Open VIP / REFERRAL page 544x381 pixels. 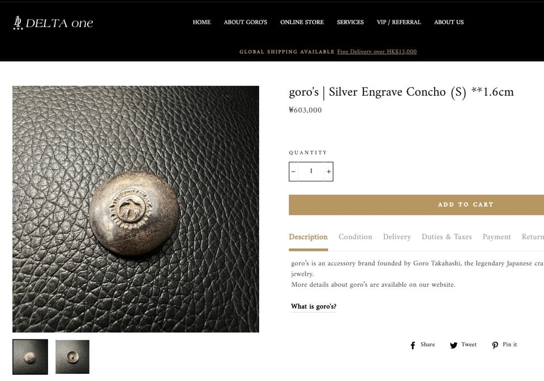coord(398,22)
